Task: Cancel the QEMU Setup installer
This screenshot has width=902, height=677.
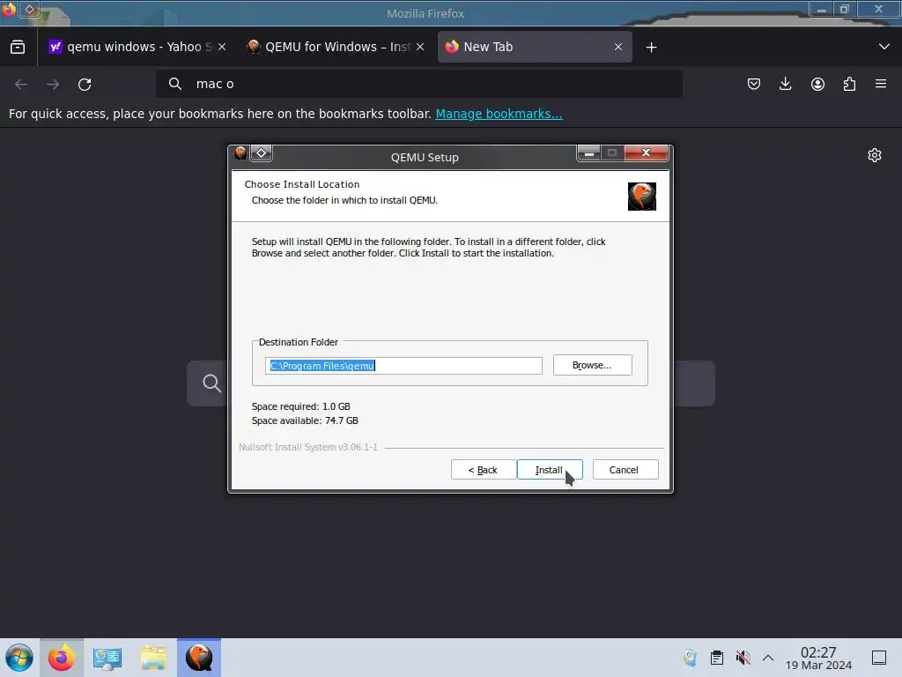Action: click(x=625, y=470)
